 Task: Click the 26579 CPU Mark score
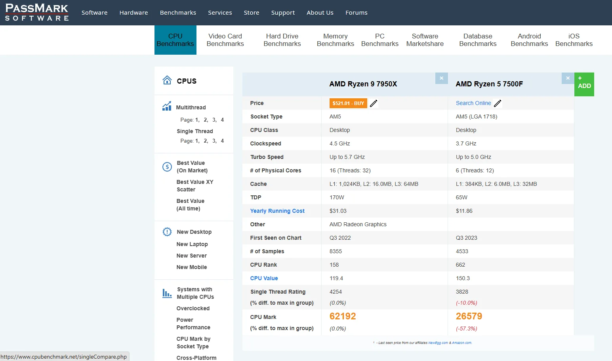469,316
